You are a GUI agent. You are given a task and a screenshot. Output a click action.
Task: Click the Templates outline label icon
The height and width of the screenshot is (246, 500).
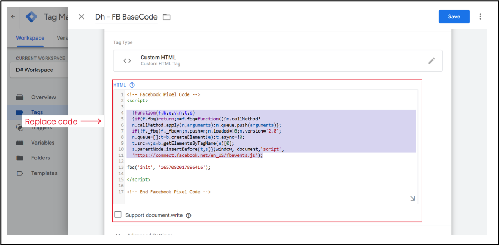[20, 173]
